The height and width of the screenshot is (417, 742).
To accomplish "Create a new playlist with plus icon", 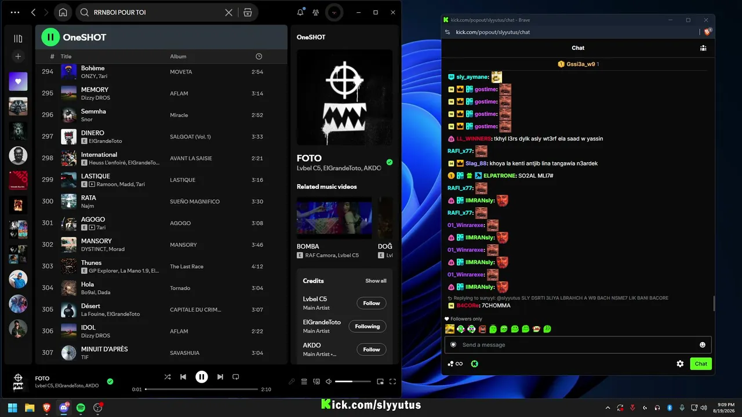I will (x=18, y=56).
